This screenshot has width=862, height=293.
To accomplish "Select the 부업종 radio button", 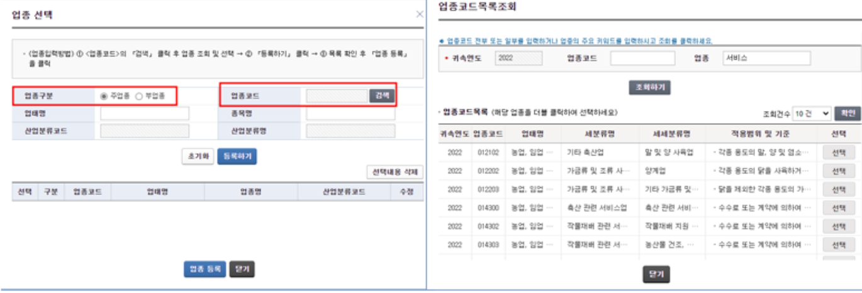I will (139, 96).
